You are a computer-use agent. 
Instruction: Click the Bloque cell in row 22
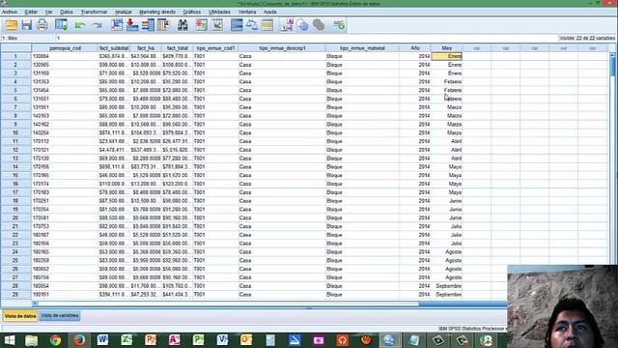pyautogui.click(x=362, y=235)
